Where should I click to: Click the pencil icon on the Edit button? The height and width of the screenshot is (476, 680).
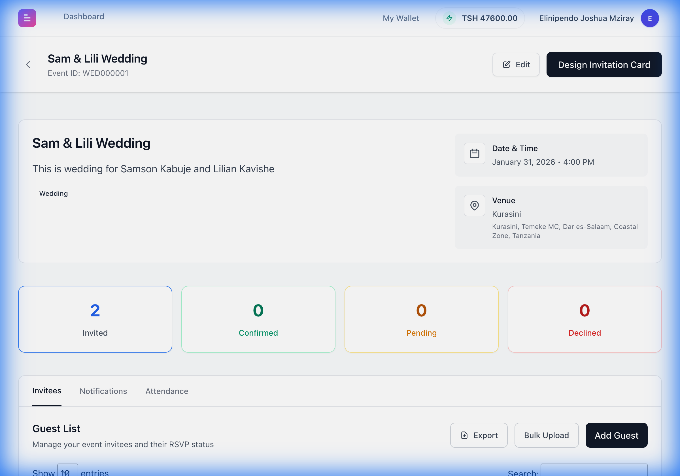pos(506,65)
